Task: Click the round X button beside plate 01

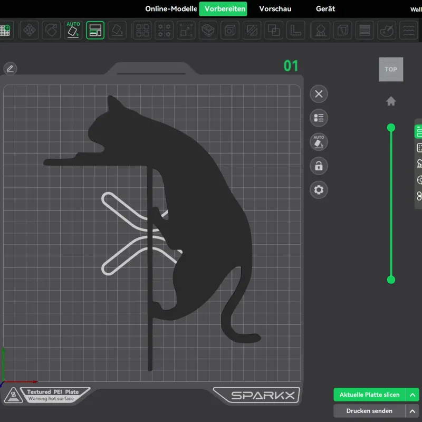Action: [x=319, y=94]
